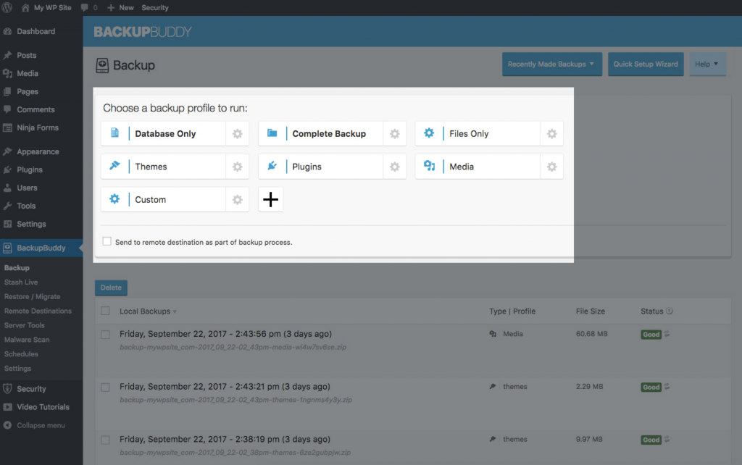742x465 pixels.
Task: Open BackupBuddy Settings submenu item
Action: tap(17, 369)
